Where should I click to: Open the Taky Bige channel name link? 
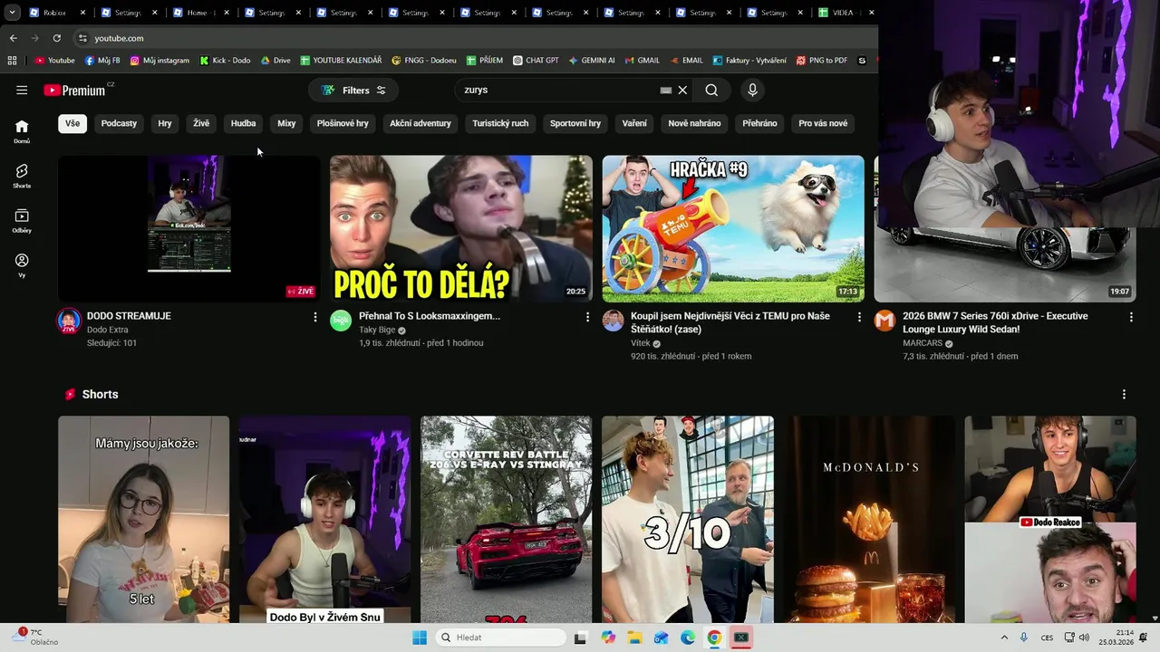(377, 330)
